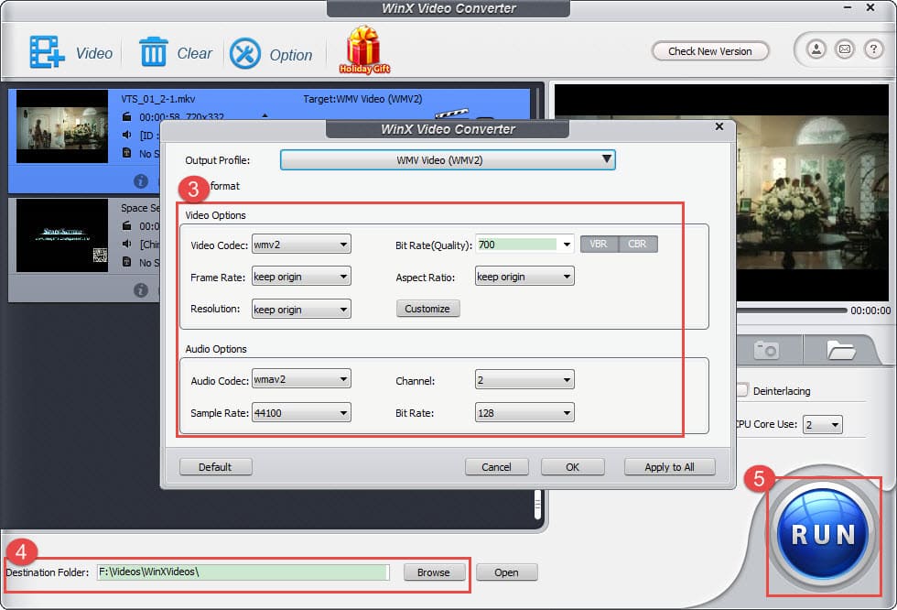
Task: Click the Open folder button
Action: (x=506, y=572)
